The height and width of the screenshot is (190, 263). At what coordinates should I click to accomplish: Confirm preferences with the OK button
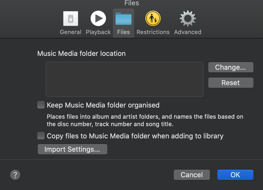[x=235, y=175]
